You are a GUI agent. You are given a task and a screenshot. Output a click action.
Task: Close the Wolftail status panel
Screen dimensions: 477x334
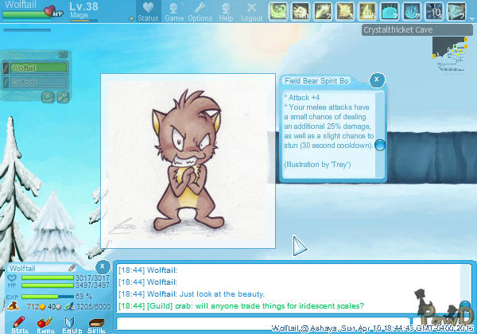click(x=102, y=266)
